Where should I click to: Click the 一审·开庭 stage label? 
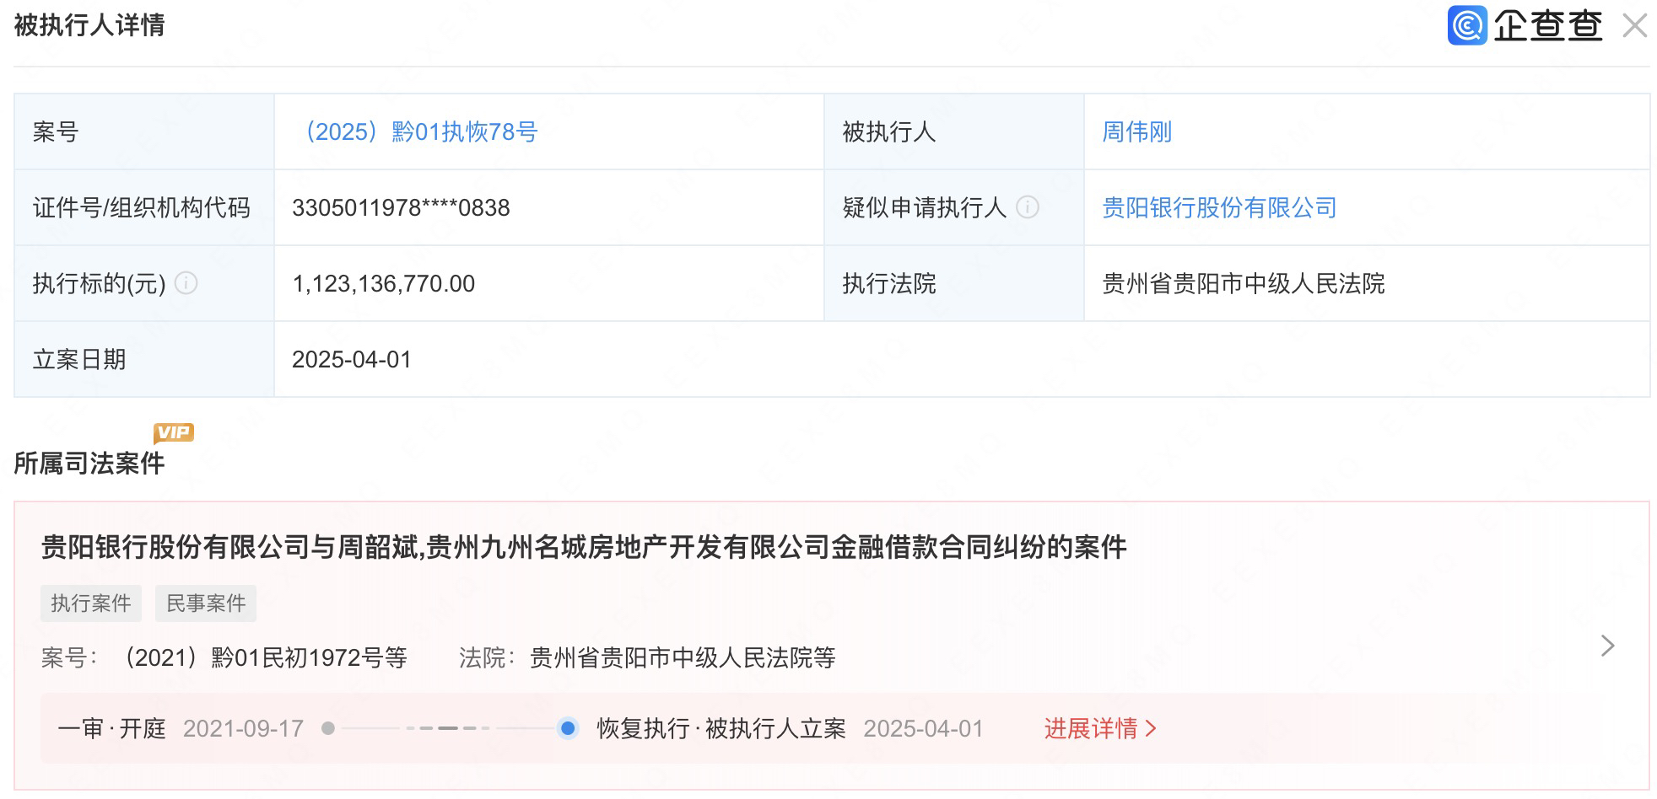[x=111, y=728]
